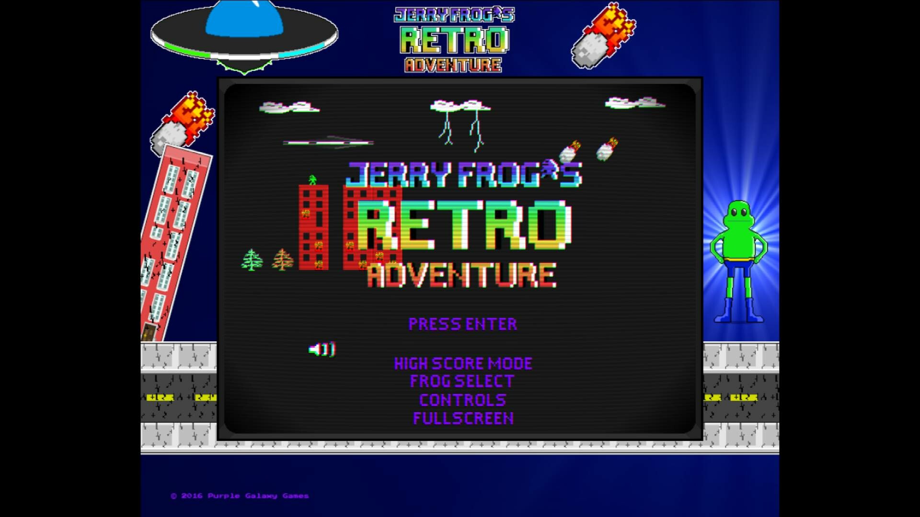Click the pixel cloud nearest the UFO
The width and height of the screenshot is (920, 517).
[x=289, y=107]
